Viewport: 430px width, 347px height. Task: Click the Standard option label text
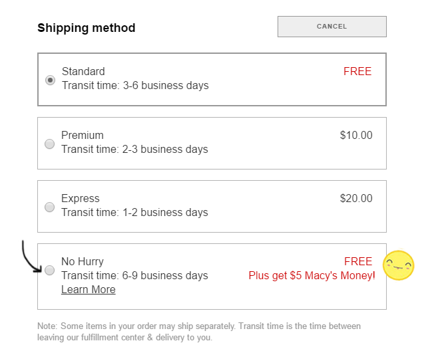tap(83, 71)
